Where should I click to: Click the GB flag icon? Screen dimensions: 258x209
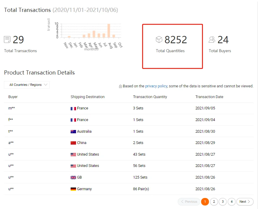tap(73, 177)
